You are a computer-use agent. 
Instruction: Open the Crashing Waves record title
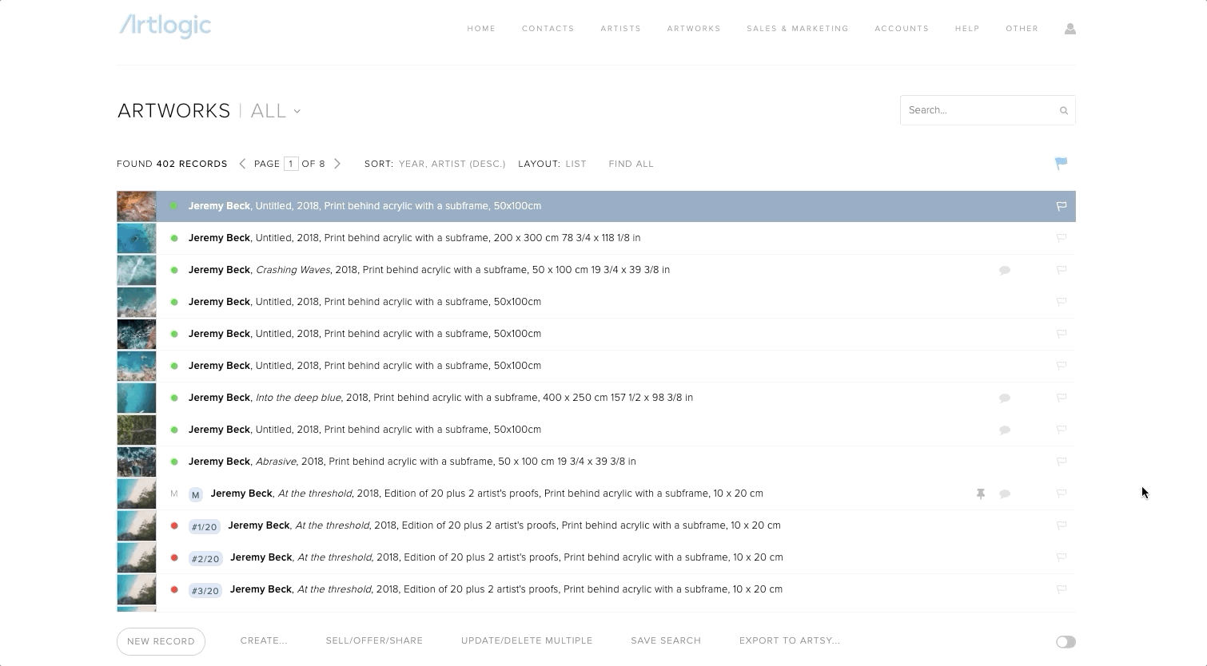pyautogui.click(x=293, y=270)
